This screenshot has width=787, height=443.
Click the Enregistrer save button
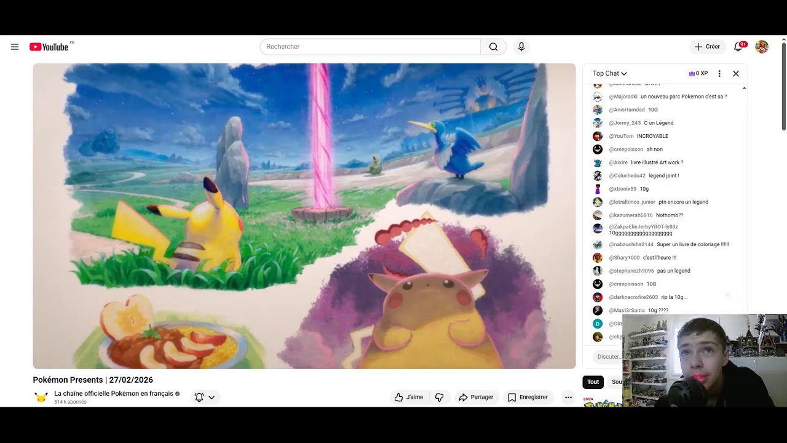click(x=528, y=397)
